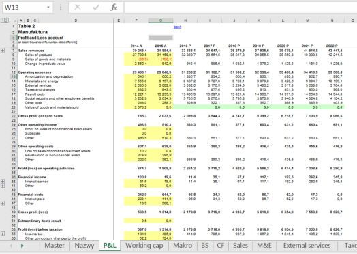Switch to the BS sheet tab

205,246
